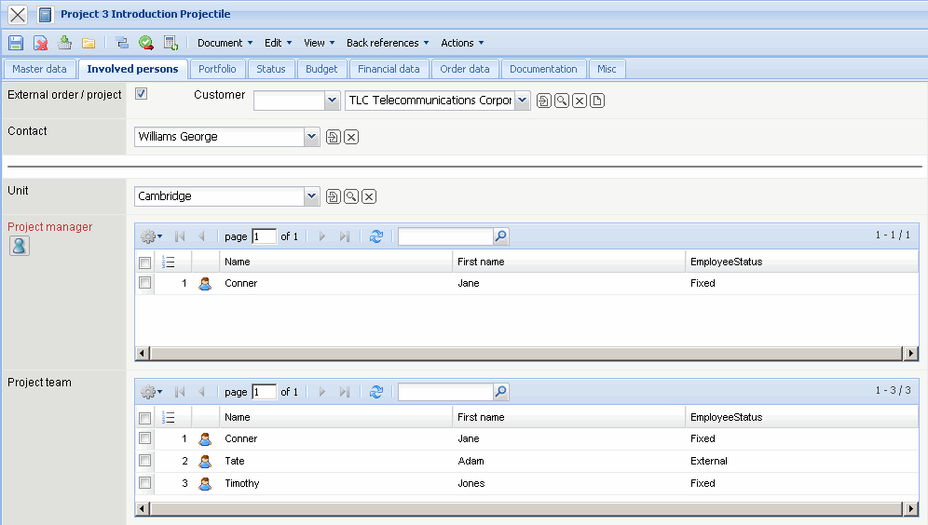
Task: Click the magnifier search icon beside Customer
Action: 562,101
